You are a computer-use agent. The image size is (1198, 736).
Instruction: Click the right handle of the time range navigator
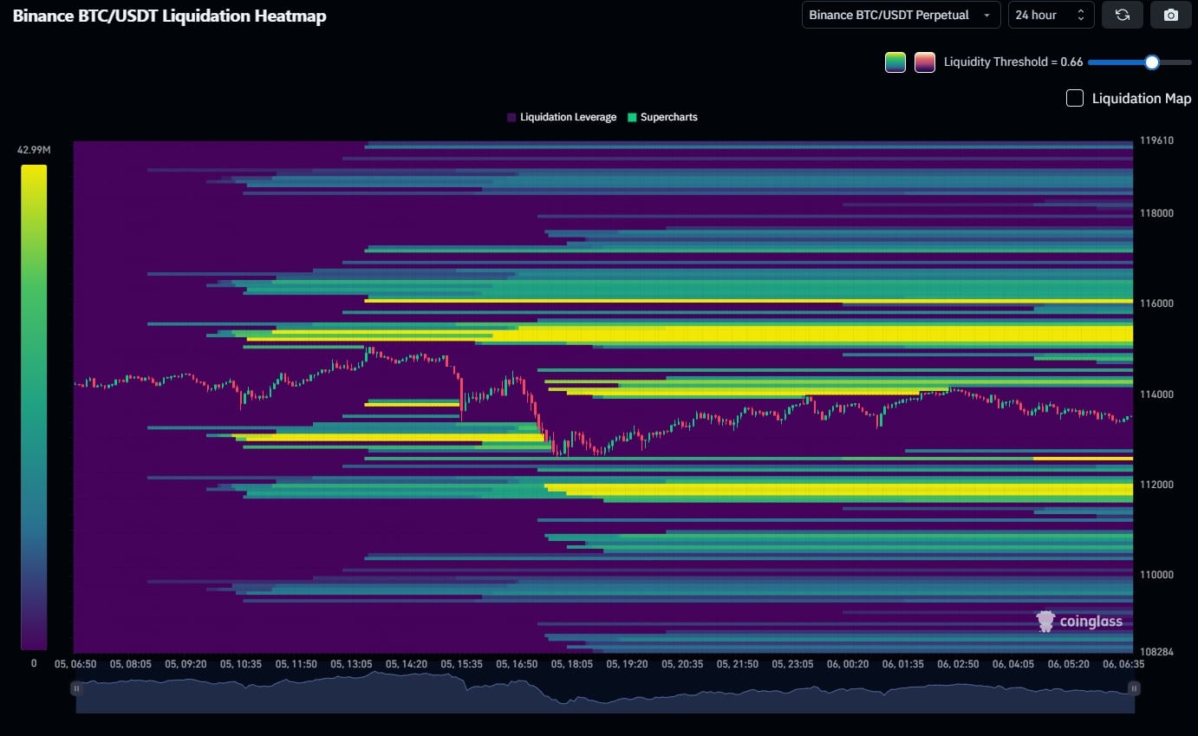1133,688
